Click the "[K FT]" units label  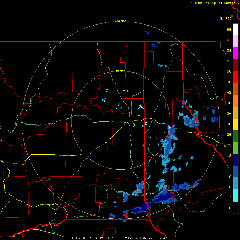coord(225,19)
